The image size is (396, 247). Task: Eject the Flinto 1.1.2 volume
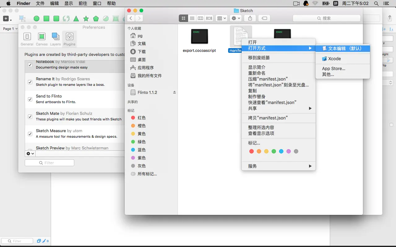coord(174,92)
